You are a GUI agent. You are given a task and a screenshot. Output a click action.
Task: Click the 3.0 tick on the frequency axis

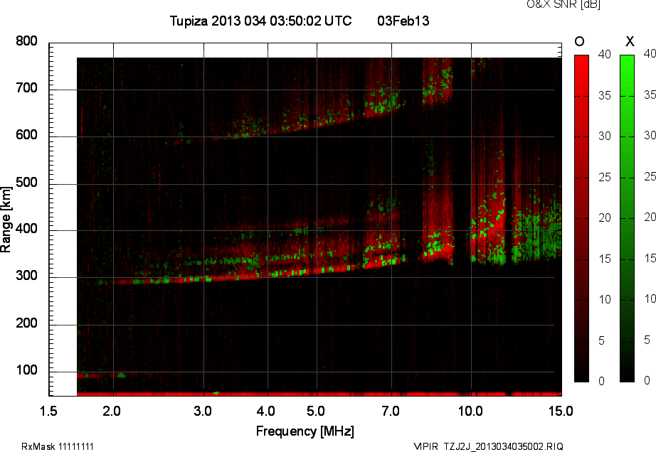[203, 411]
